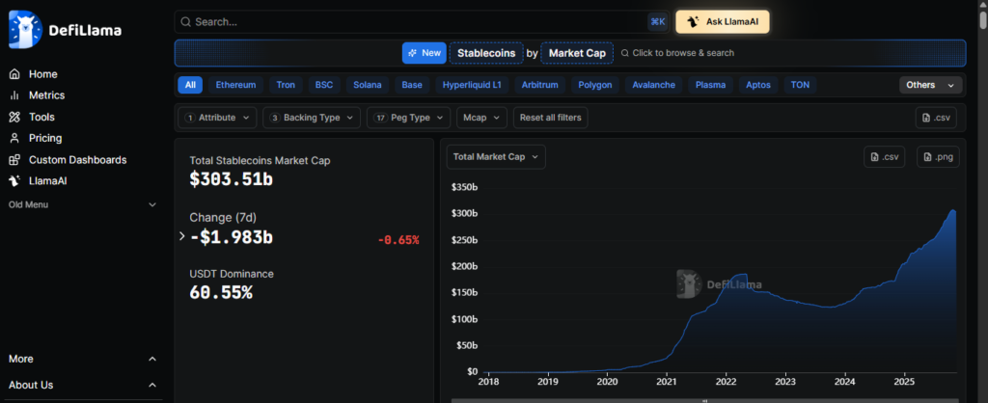Filter by Avalanche chain
This screenshot has width=988, height=403.
point(653,85)
